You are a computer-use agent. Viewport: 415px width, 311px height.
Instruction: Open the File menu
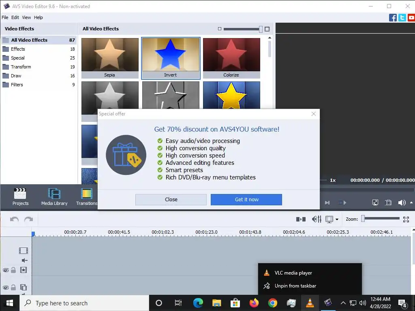point(5,17)
